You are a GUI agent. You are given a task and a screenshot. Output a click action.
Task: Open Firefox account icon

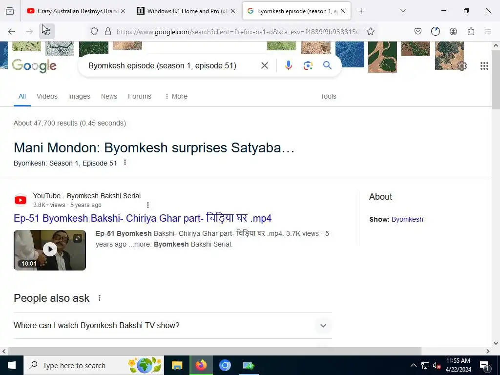[x=453, y=31]
